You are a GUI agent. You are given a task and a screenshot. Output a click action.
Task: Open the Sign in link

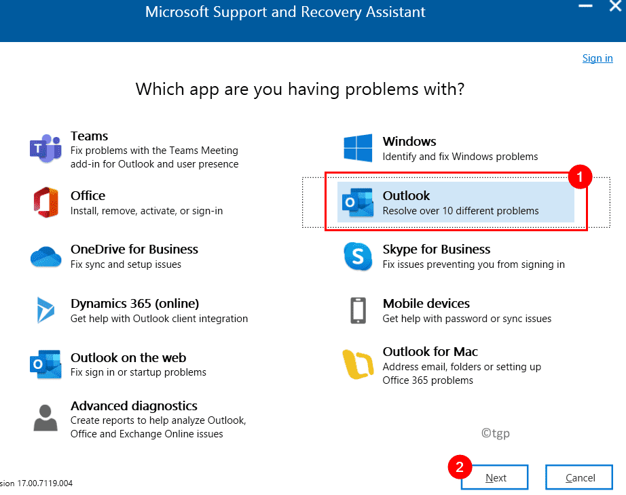[597, 58]
